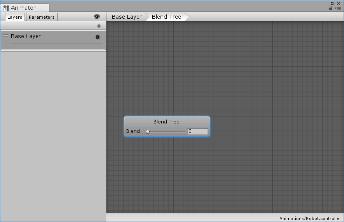Navigate to Base Layer in breadcrumb
Viewport: 344px width, 222px height.
pyautogui.click(x=127, y=17)
